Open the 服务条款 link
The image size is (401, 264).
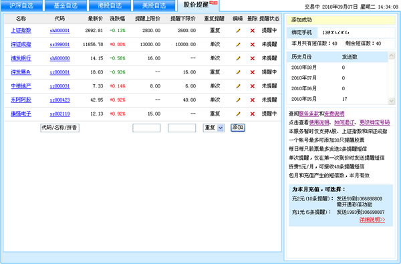click(309, 114)
